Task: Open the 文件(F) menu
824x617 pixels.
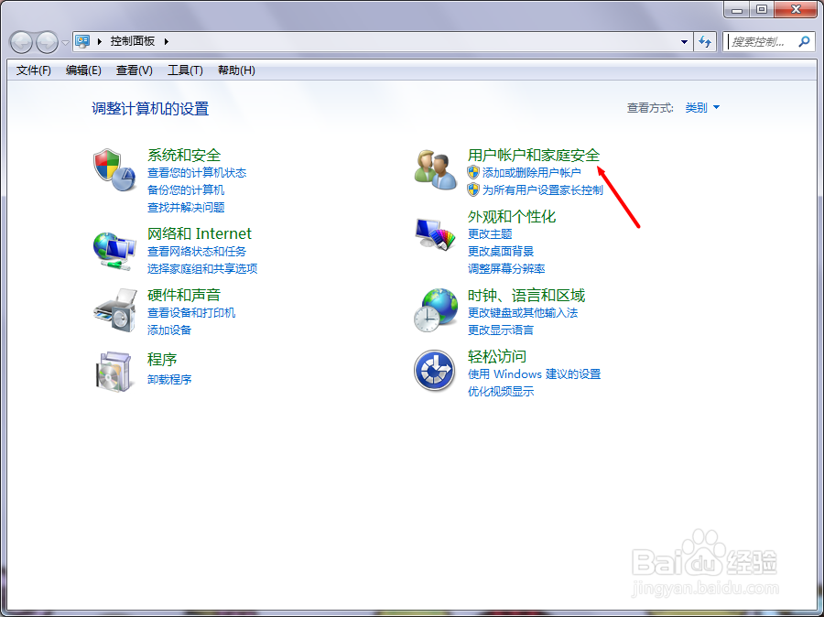Action: click(x=34, y=70)
